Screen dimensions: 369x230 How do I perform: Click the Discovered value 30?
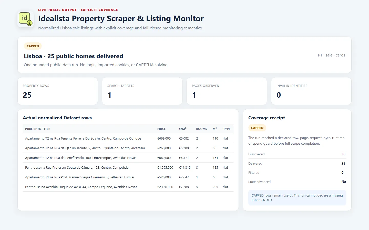(343, 154)
